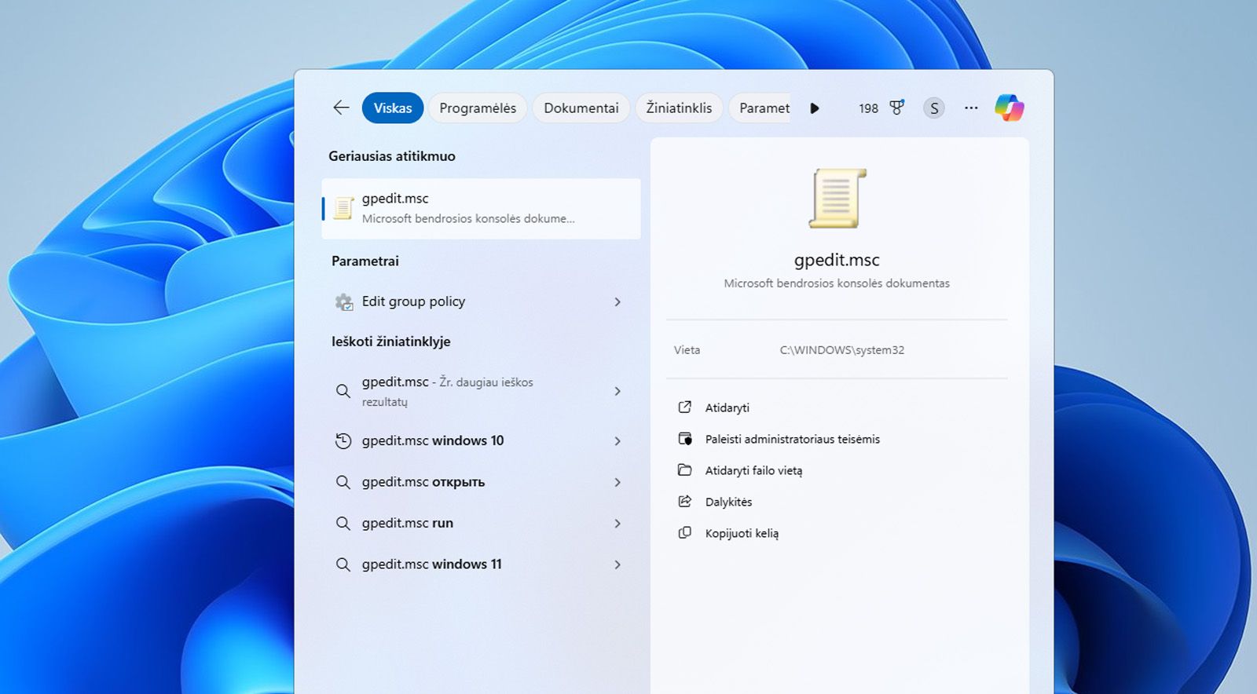This screenshot has height=694, width=1257.
Task: Click the magnifier beside gpedit.msc открыть
Action: [x=343, y=482]
